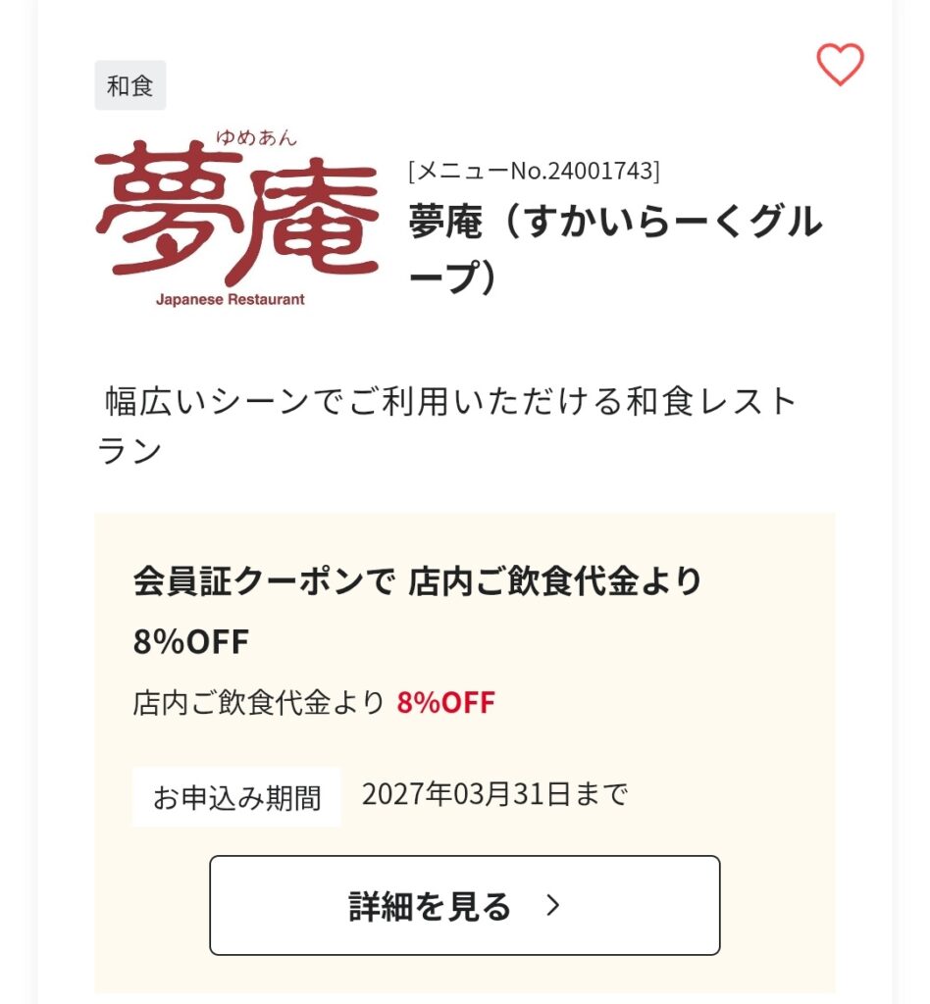The height and width of the screenshot is (1004, 930).
Task: Click the ゆめあん furigana on logo
Action: click(x=256, y=137)
